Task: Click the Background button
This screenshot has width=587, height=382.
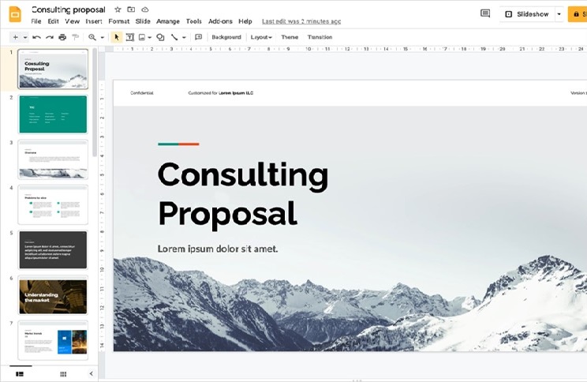Action: point(226,37)
